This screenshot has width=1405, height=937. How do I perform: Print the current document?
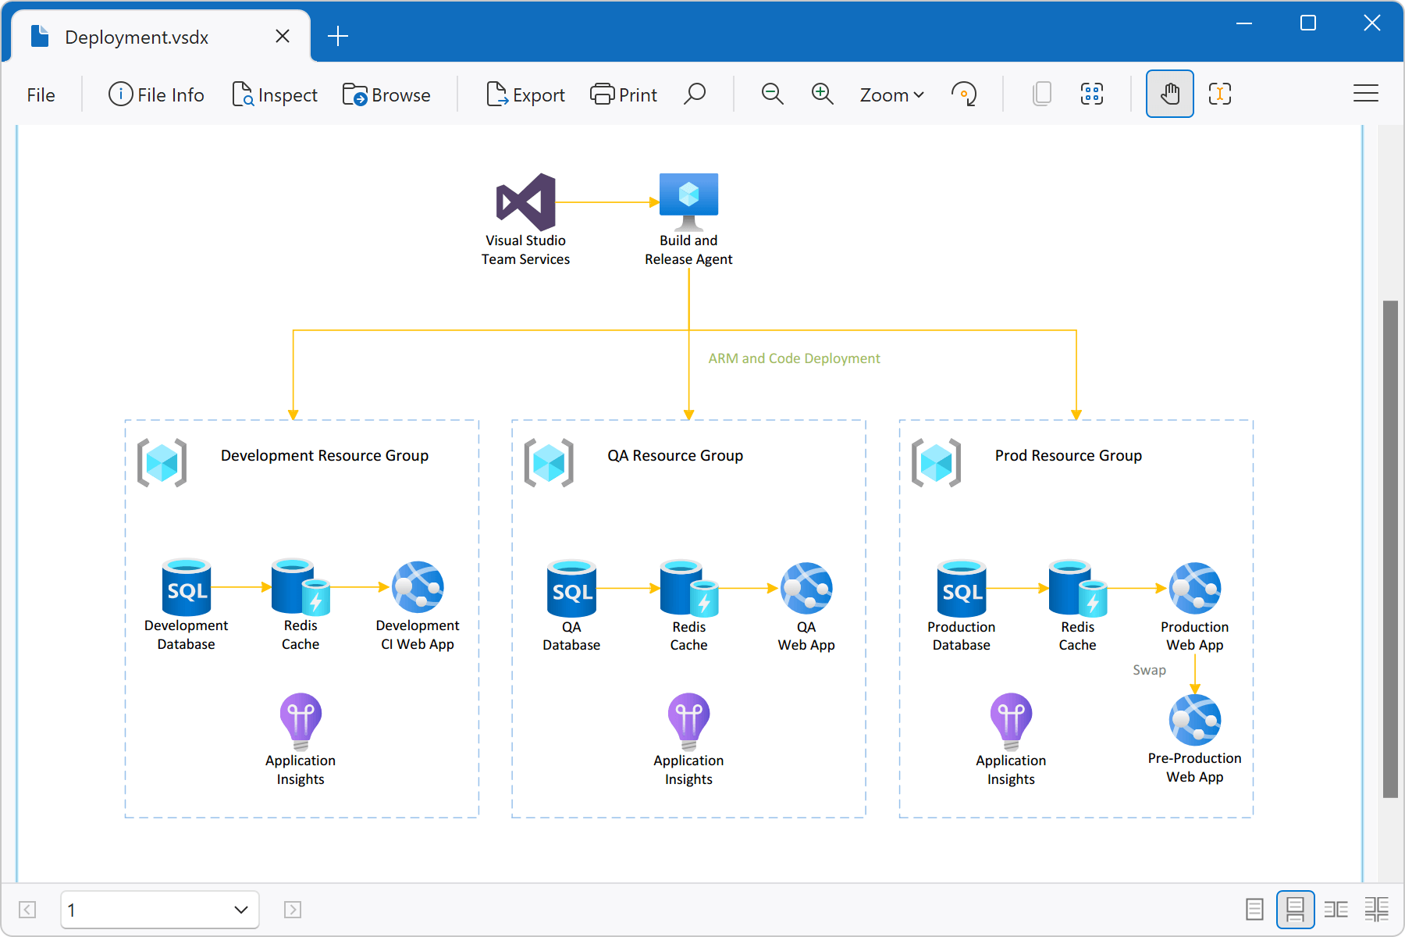pyautogui.click(x=624, y=94)
